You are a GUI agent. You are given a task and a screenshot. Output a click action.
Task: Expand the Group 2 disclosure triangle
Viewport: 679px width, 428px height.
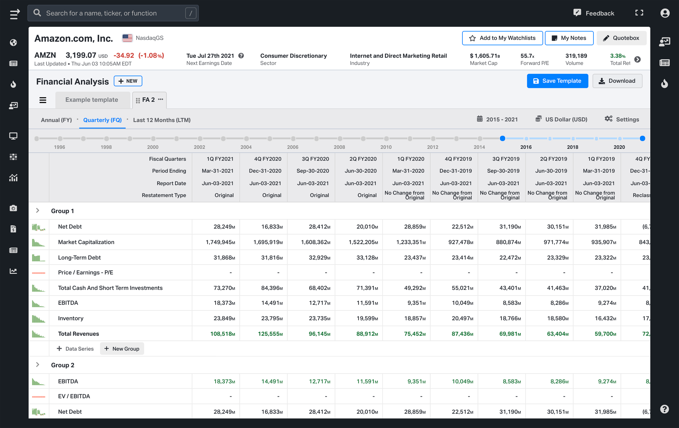[x=37, y=365]
